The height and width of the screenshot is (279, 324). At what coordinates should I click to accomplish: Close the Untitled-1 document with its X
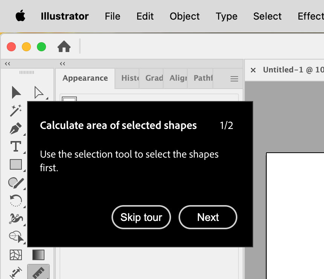coord(253,70)
